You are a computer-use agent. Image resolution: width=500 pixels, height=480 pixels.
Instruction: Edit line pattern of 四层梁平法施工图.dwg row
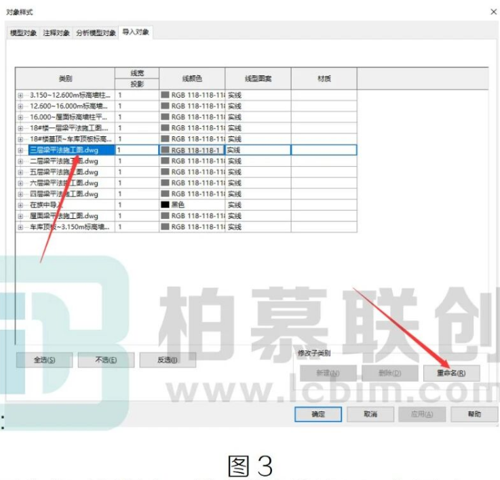pyautogui.click(x=258, y=194)
